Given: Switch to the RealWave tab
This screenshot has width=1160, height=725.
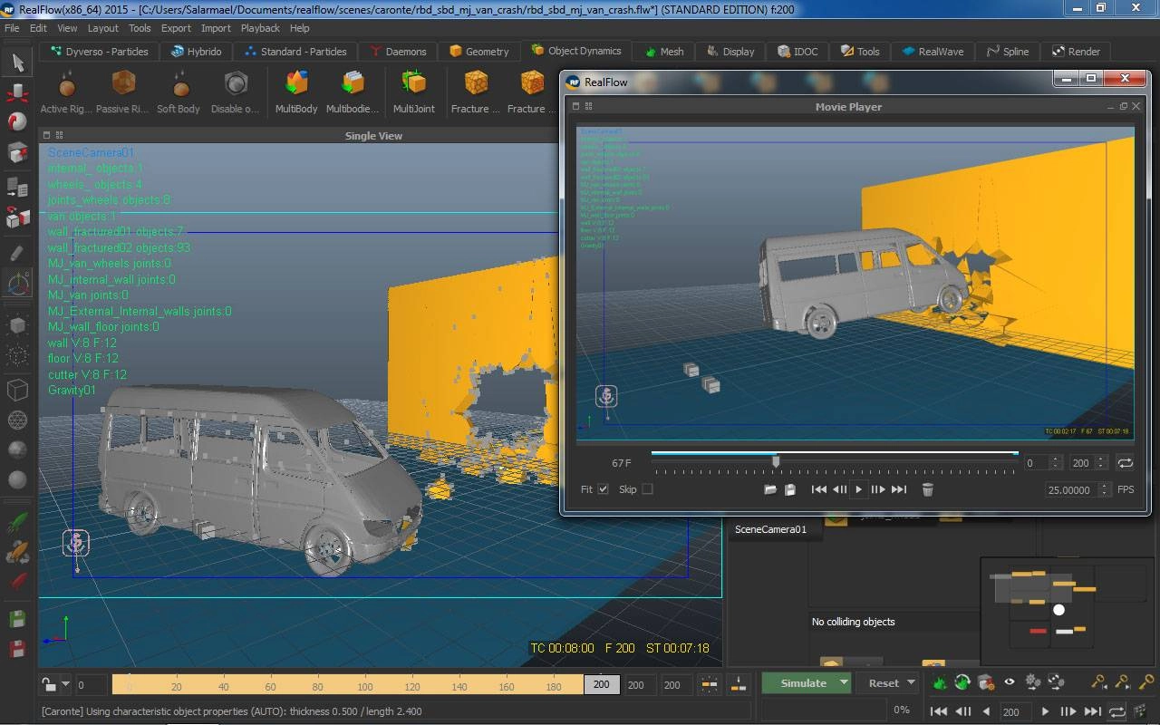Looking at the screenshot, I should (933, 52).
